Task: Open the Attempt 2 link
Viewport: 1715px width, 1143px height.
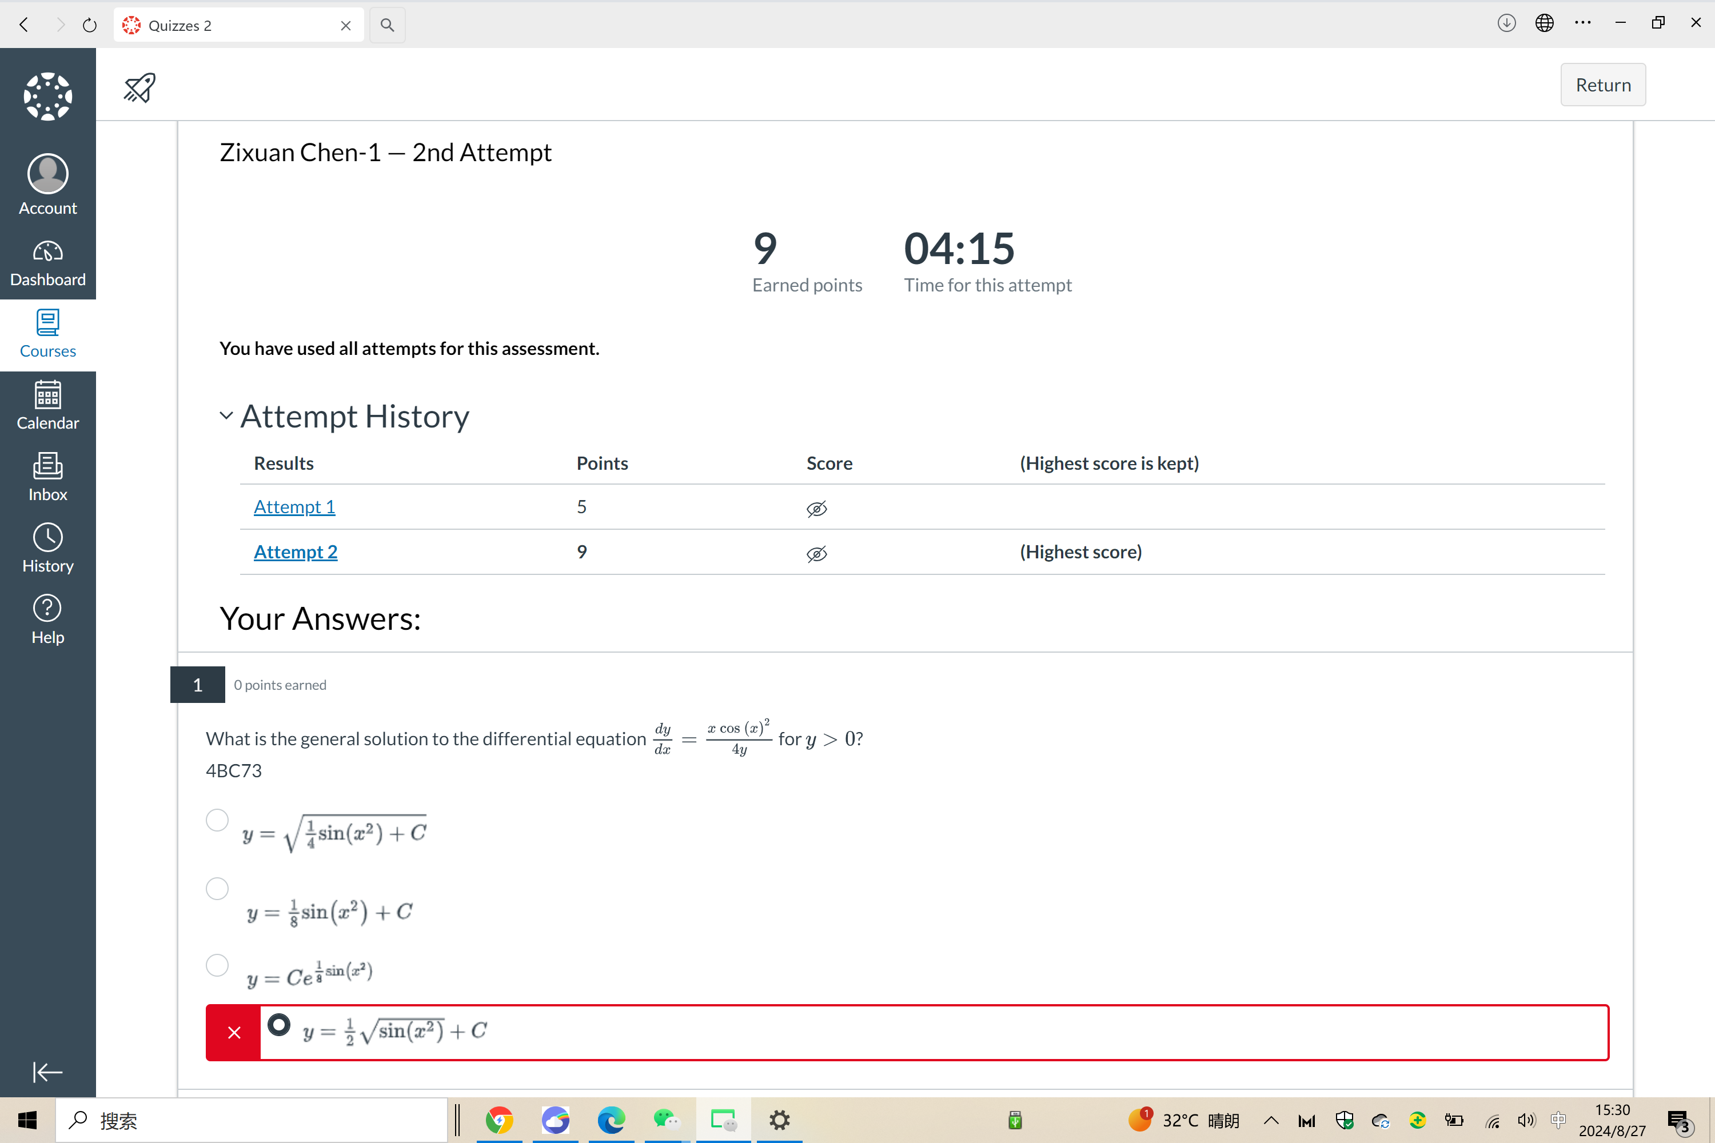Action: click(x=296, y=552)
